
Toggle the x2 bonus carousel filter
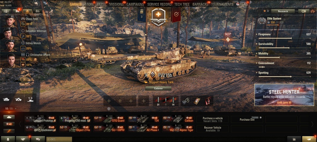pos(9,124)
